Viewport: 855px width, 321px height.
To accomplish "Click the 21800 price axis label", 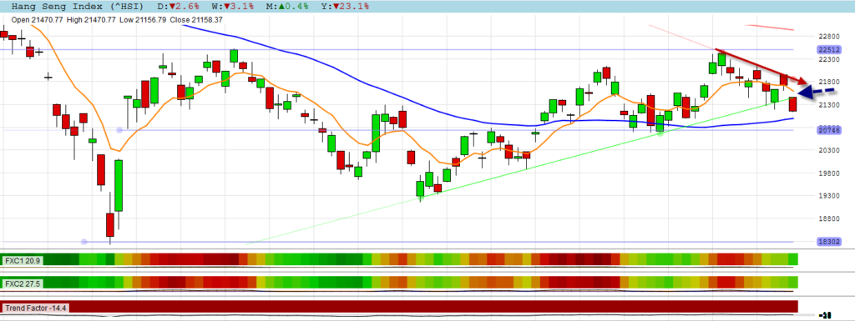I will 828,82.
